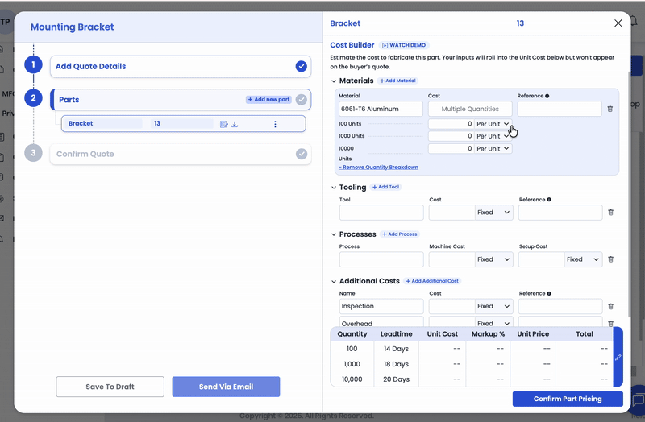
Task: Click the Tool name input field
Action: coord(381,213)
